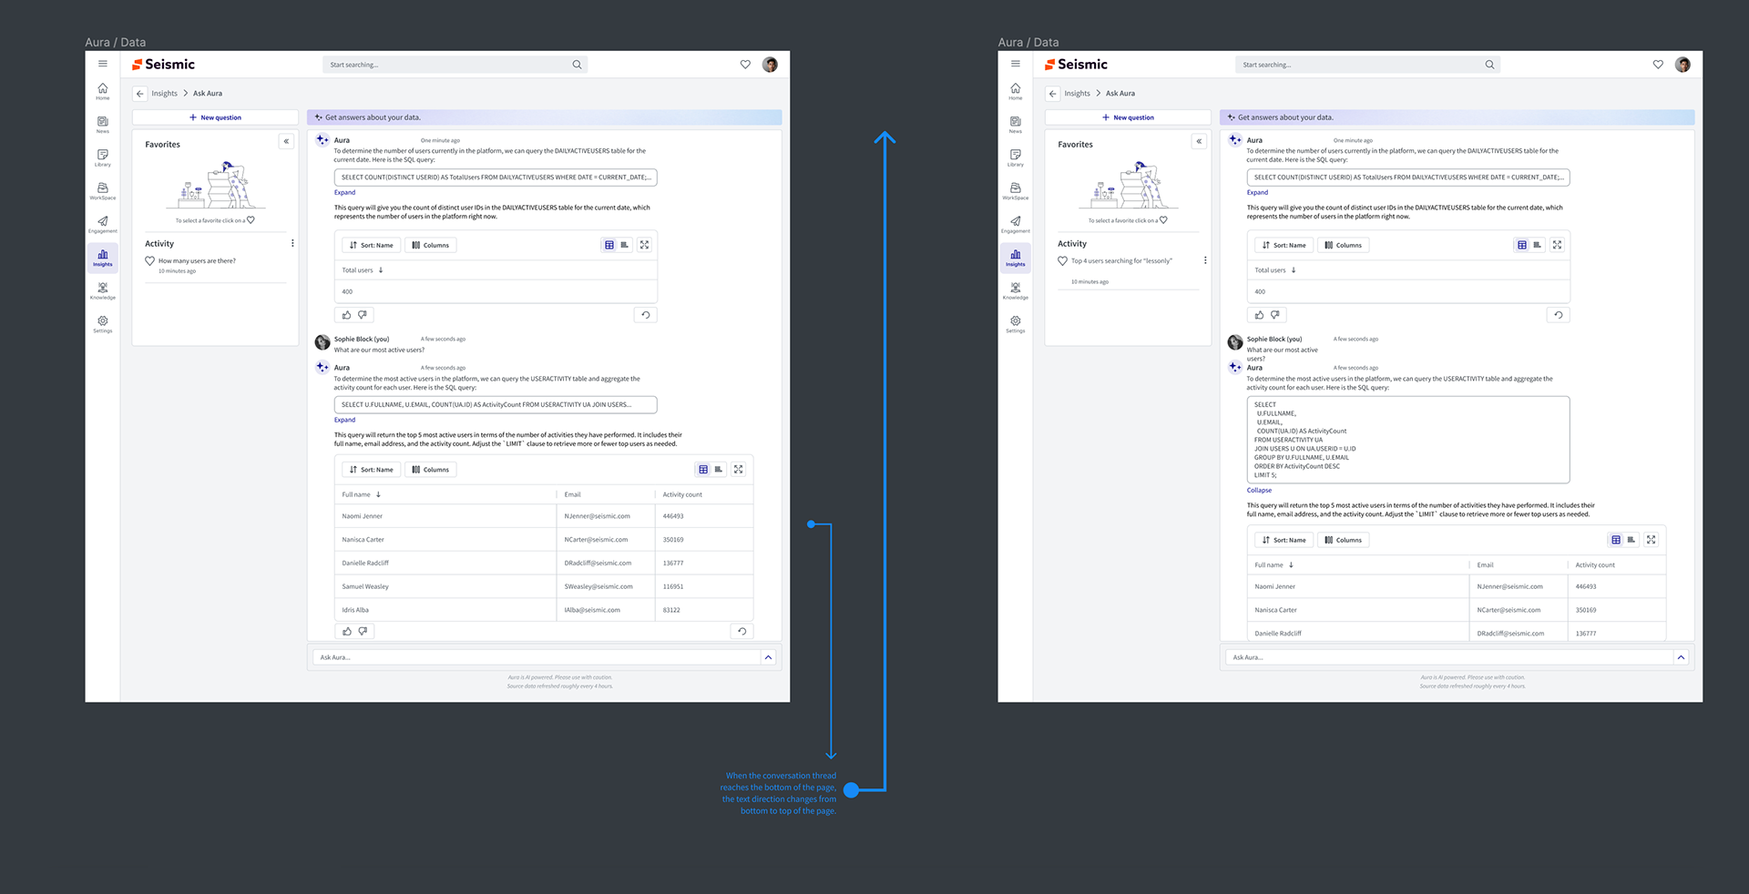Open Library in the right frame's sidebar
Image resolution: width=1749 pixels, height=894 pixels.
click(1016, 157)
